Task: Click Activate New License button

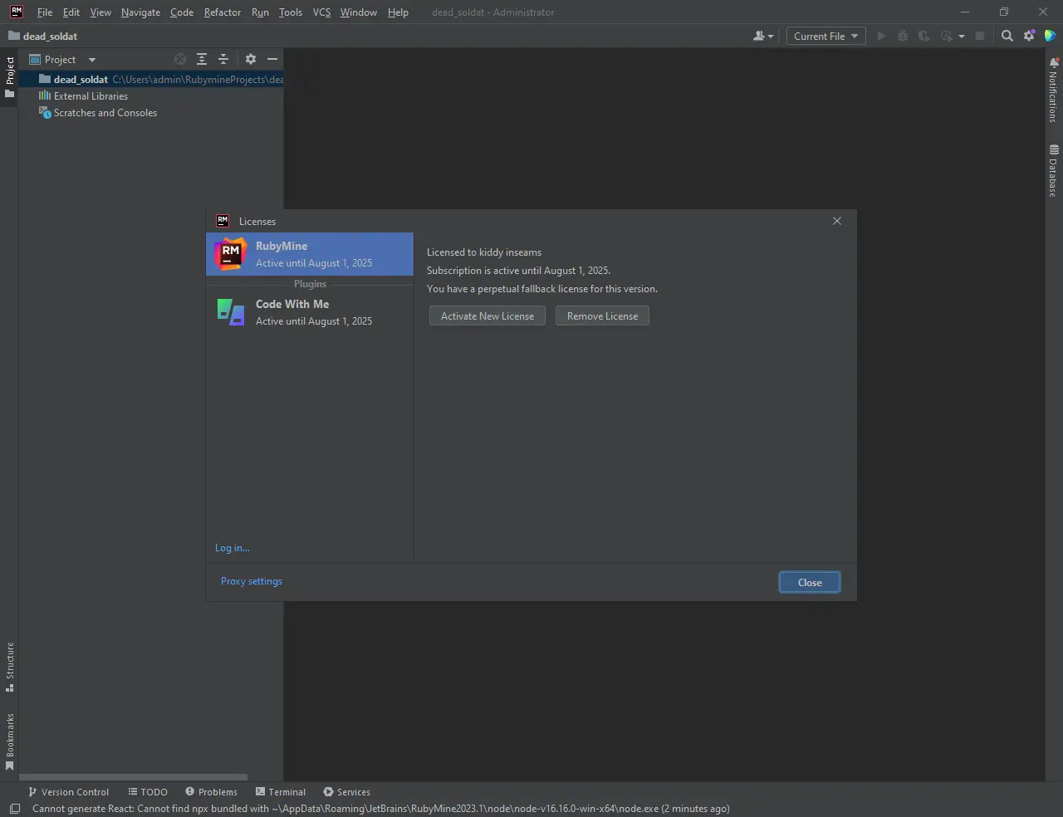Action: pyautogui.click(x=487, y=316)
